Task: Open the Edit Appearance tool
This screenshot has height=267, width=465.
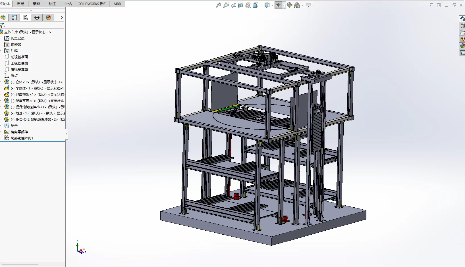Action: (x=290, y=5)
